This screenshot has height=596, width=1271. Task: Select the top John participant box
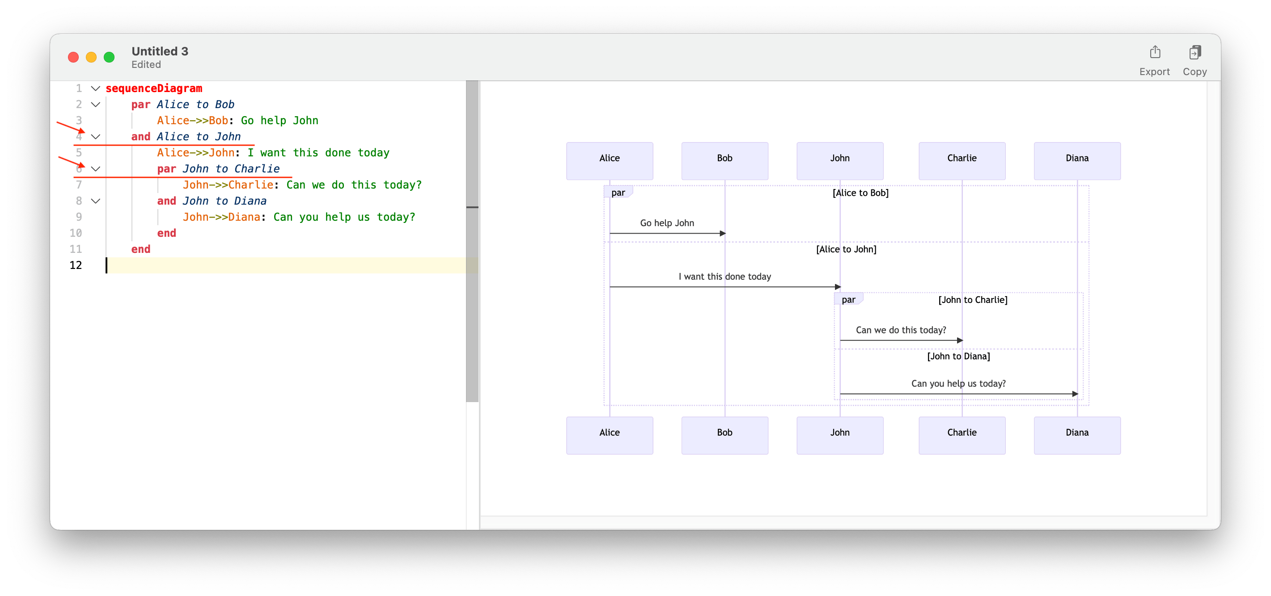pos(840,161)
